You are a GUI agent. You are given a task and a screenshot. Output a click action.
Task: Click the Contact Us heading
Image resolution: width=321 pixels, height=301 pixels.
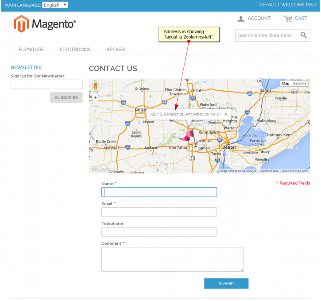(113, 69)
